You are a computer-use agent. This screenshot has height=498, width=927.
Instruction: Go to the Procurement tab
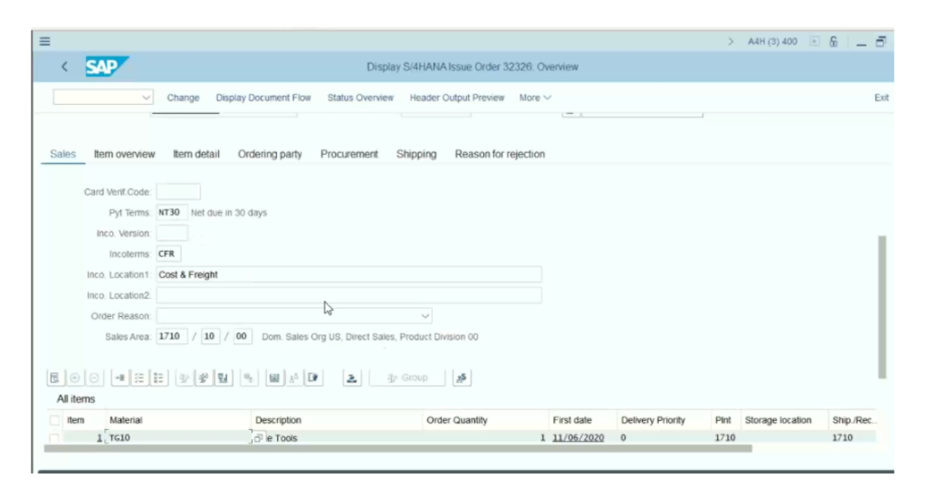coord(349,154)
